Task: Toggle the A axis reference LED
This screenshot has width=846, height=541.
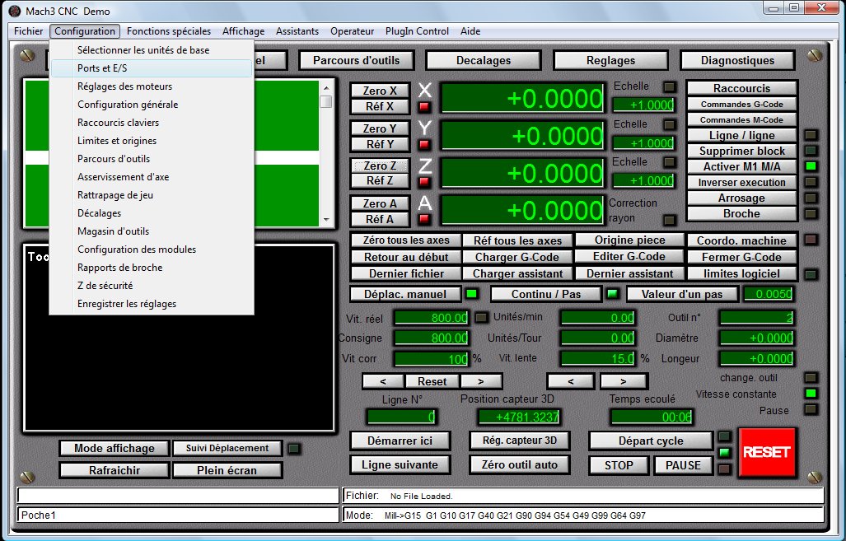Action: click(424, 219)
